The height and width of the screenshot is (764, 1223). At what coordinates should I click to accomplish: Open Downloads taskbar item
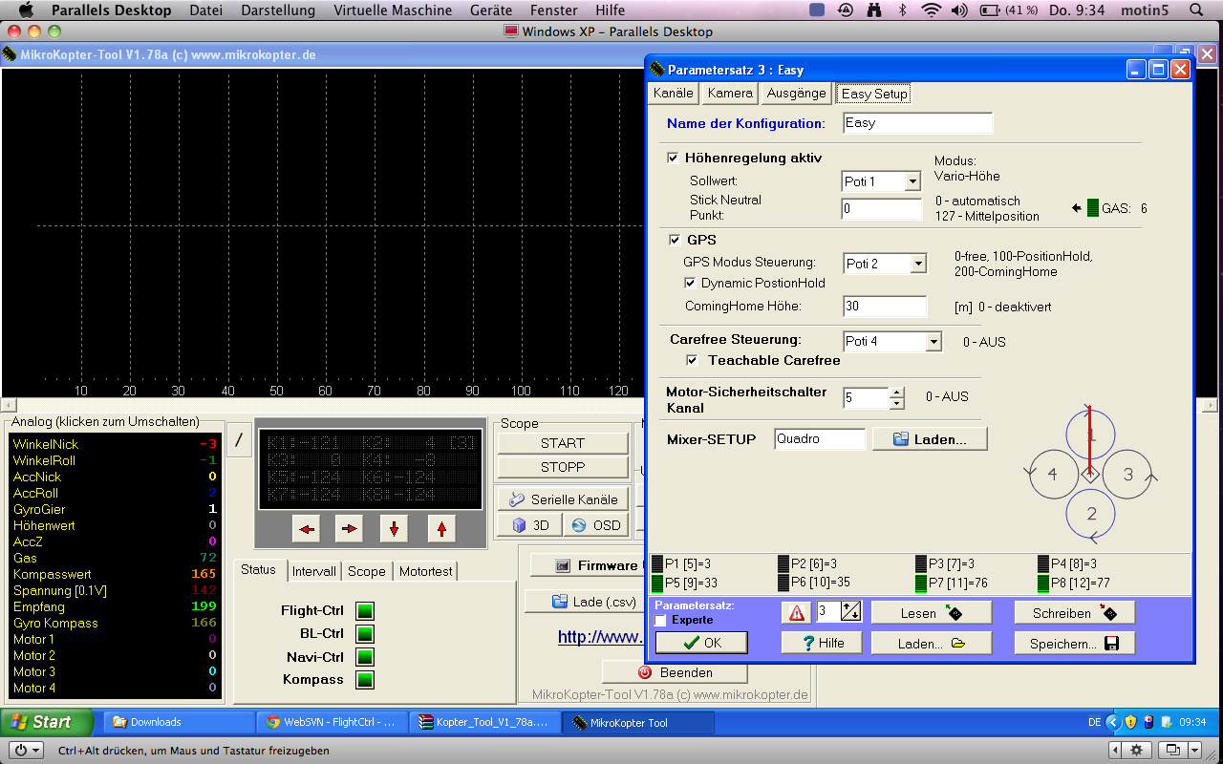coord(179,722)
